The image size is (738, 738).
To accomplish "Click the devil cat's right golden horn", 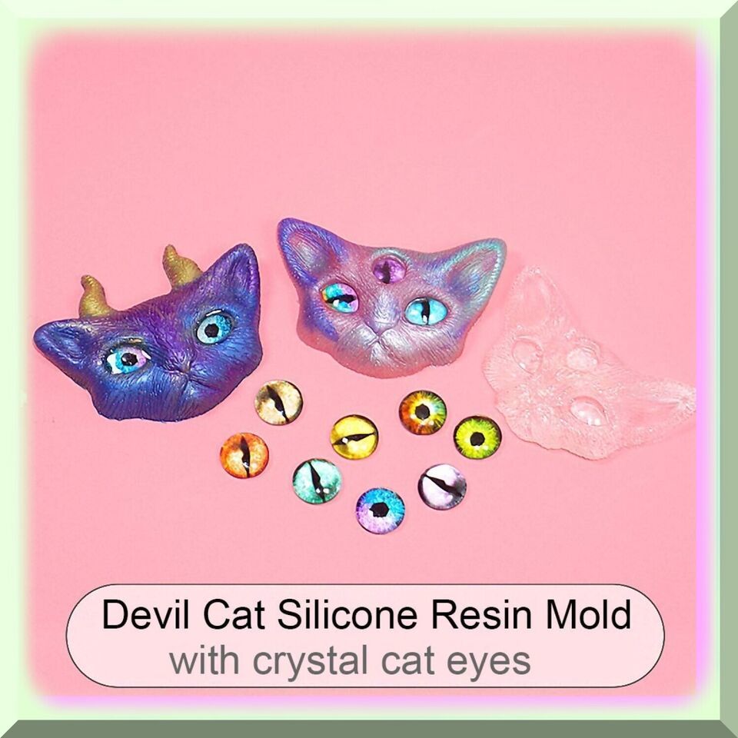I will 181,266.
